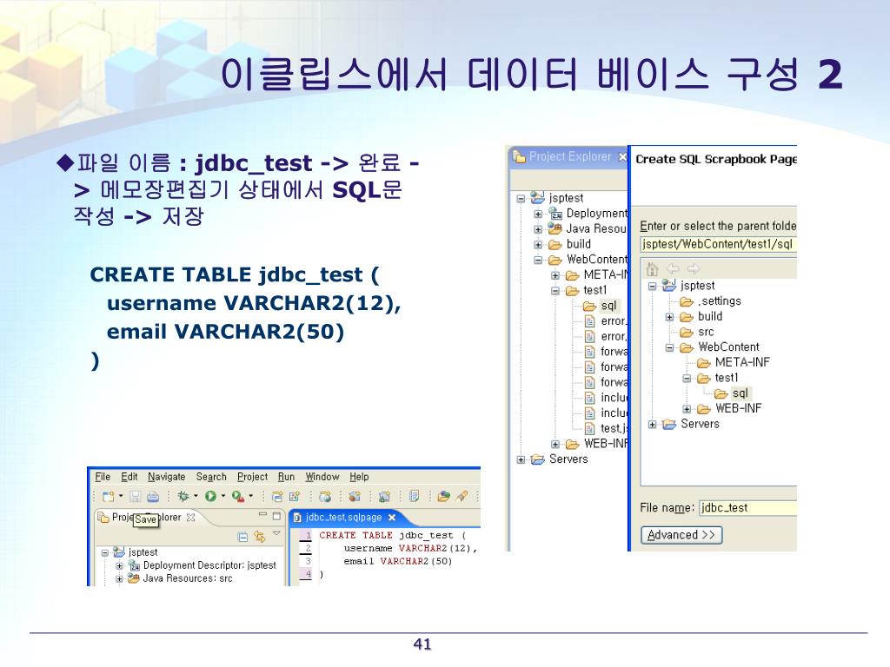Click the Run External Tools icon
The image size is (890, 667).
238,496
